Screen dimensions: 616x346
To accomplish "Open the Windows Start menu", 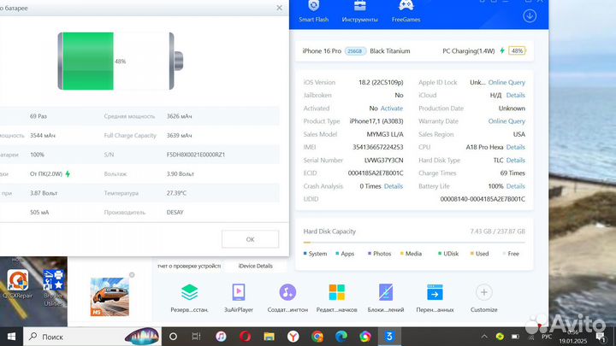I will (10, 337).
